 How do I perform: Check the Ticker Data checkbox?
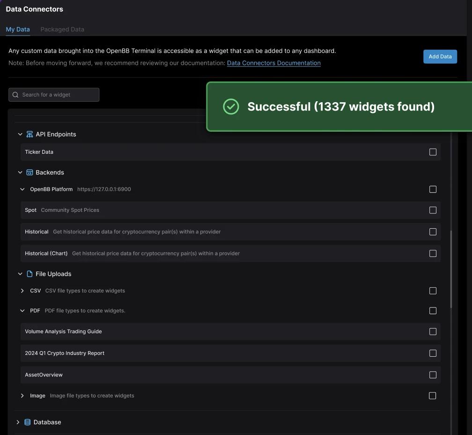coord(433,152)
